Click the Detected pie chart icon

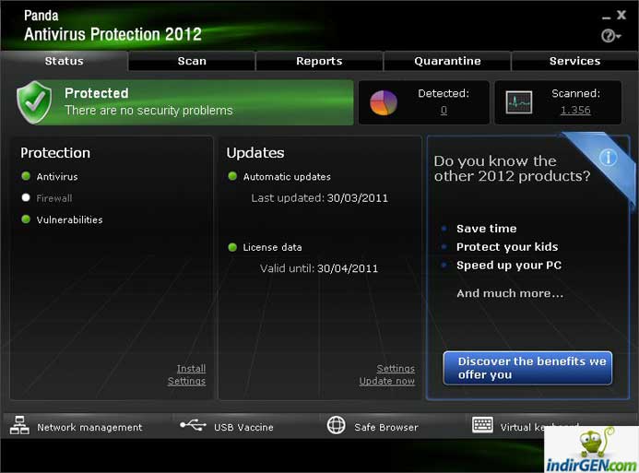[383, 102]
